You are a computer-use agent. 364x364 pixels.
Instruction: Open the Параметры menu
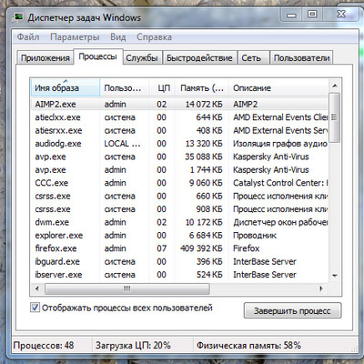point(75,37)
